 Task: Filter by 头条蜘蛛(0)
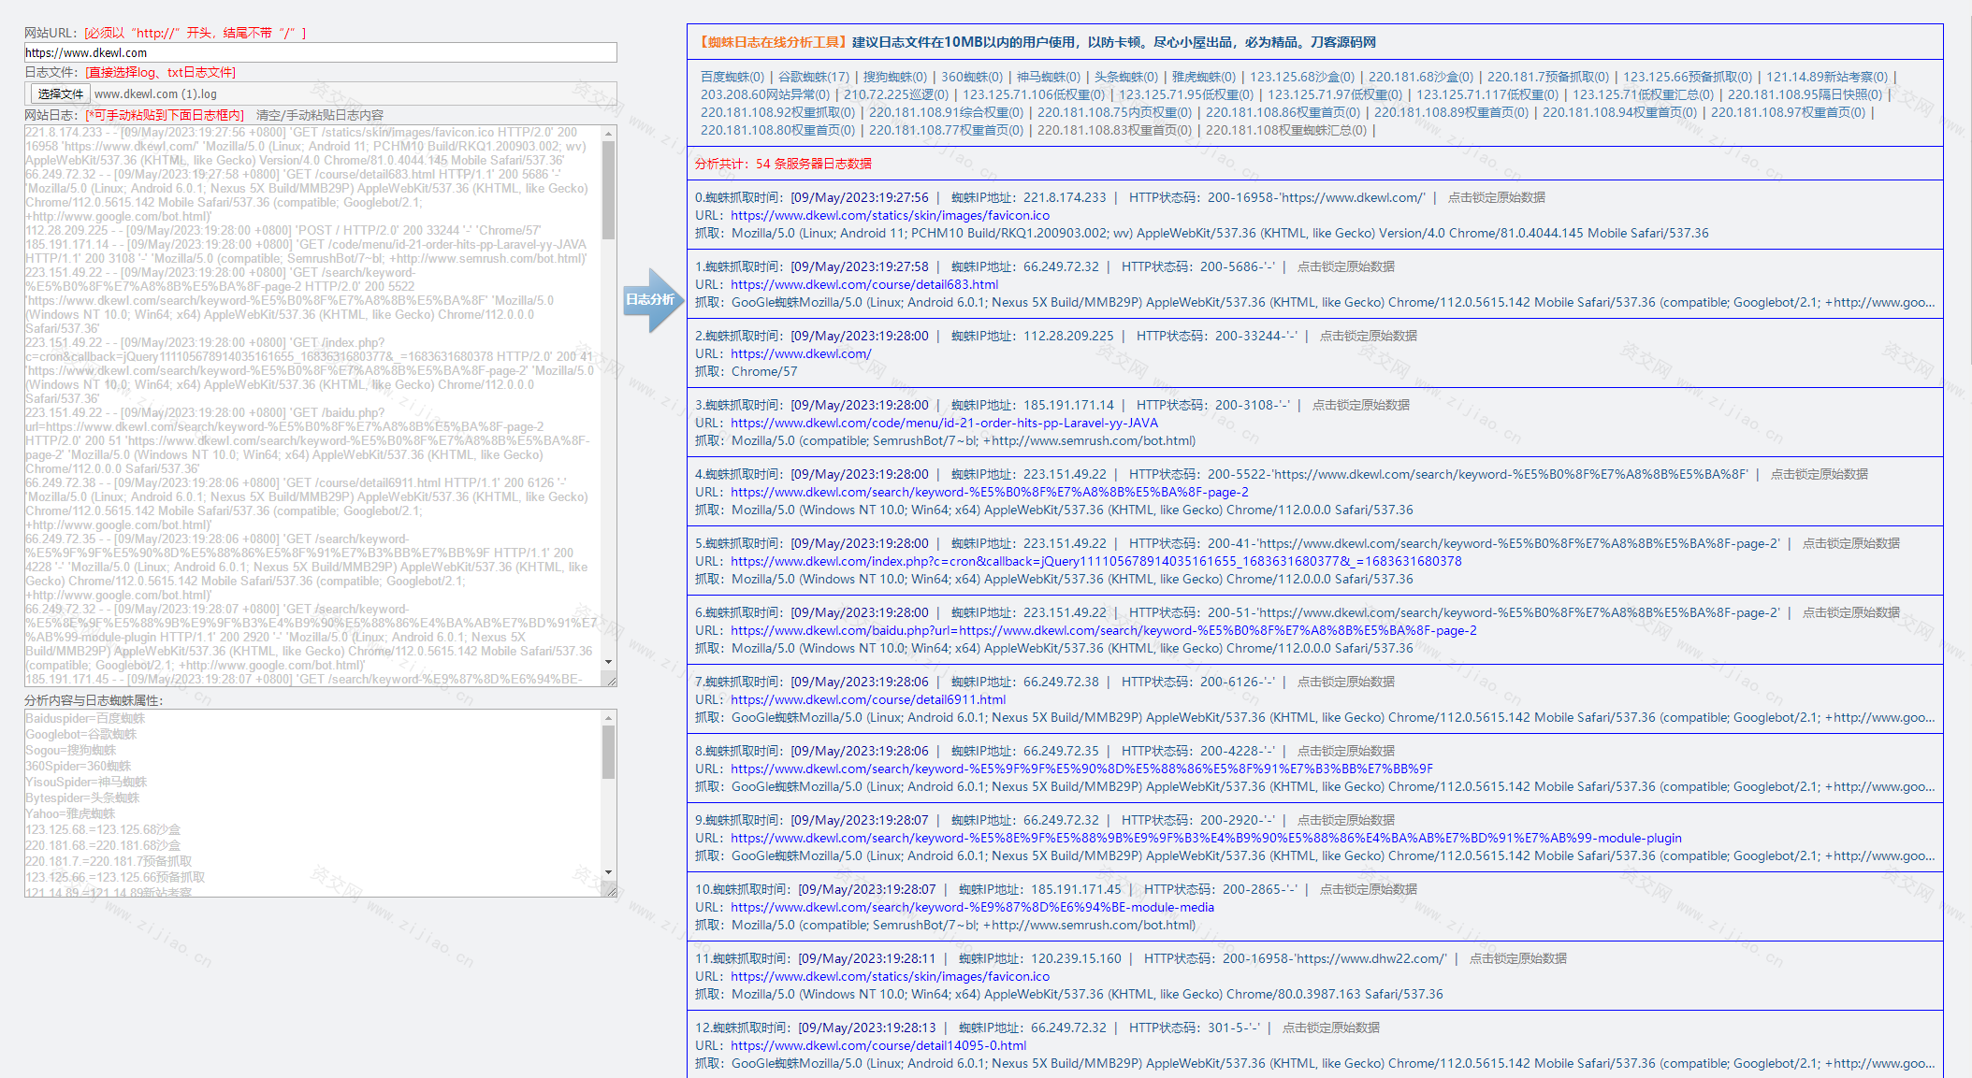[1126, 77]
